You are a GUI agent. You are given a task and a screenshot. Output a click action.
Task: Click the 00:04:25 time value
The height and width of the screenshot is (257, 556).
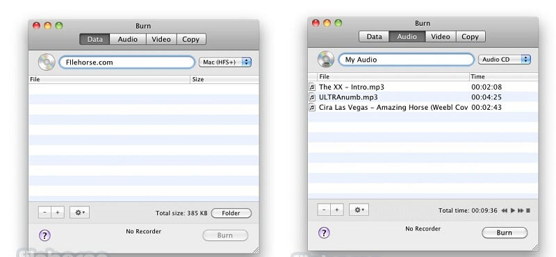coord(486,97)
